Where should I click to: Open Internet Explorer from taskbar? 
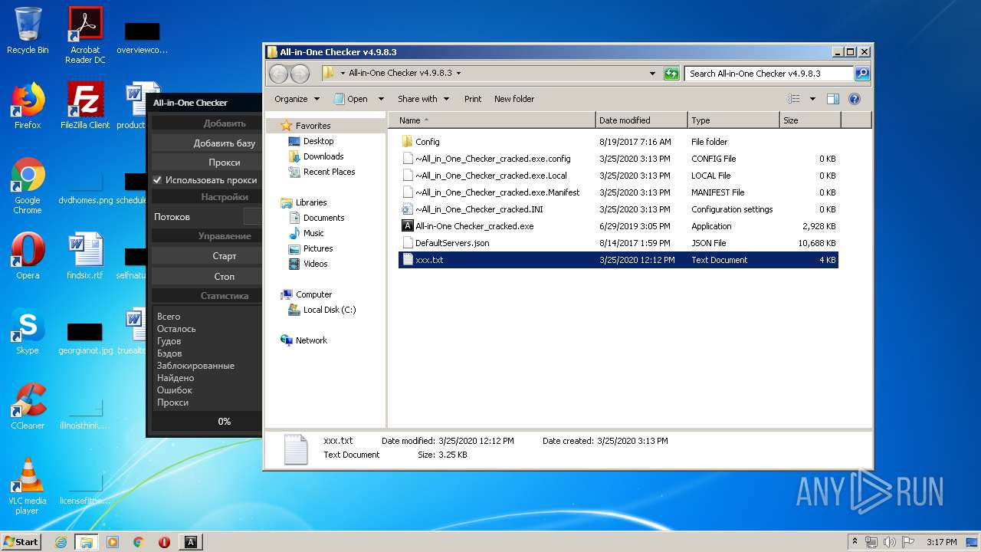click(61, 542)
